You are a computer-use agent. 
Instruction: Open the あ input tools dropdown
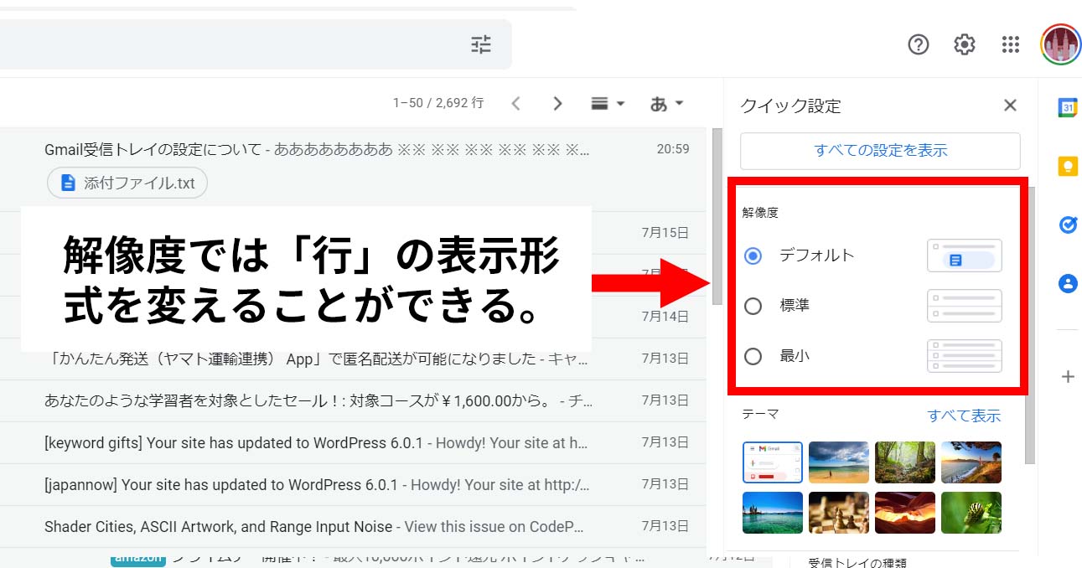click(x=667, y=104)
